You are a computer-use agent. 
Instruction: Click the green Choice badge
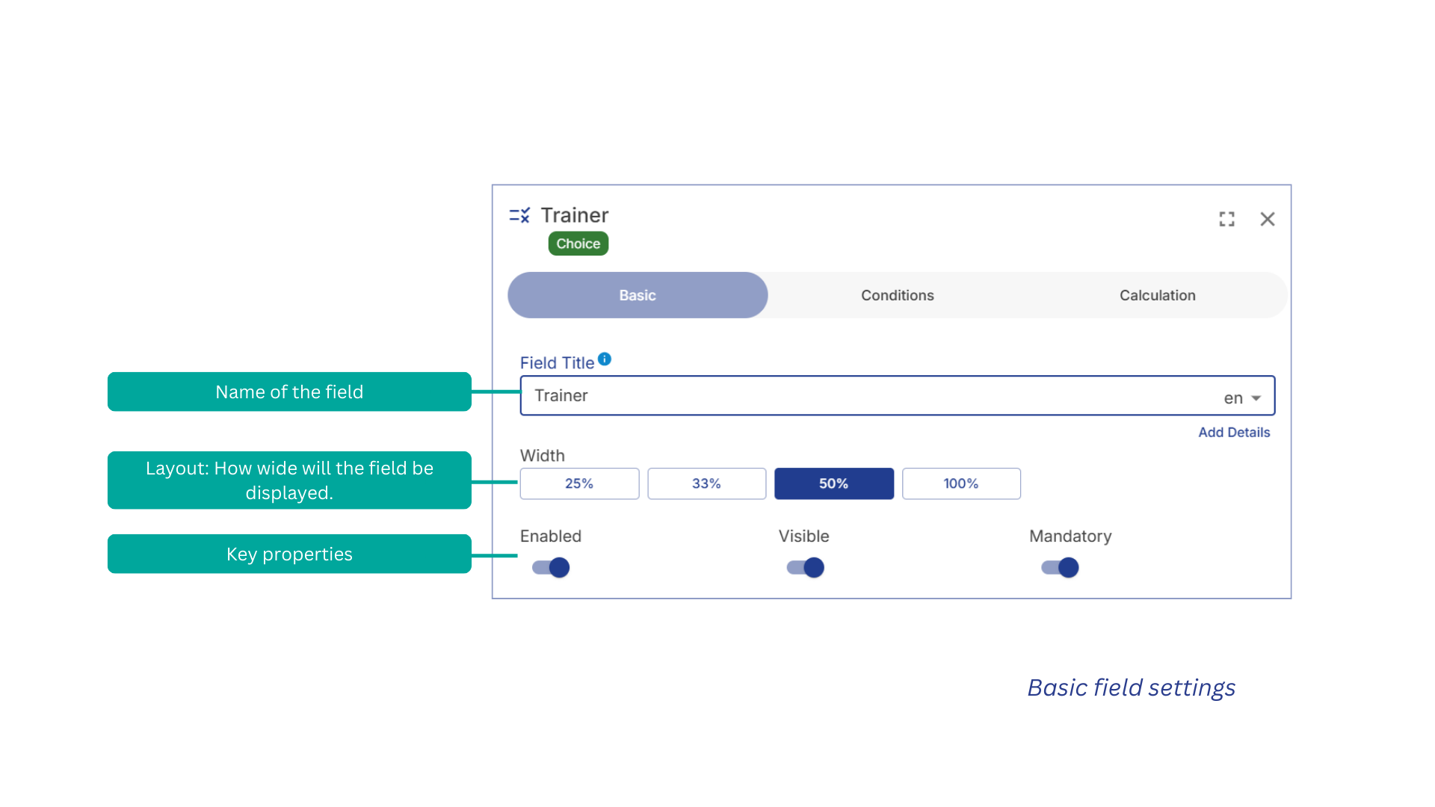pos(578,244)
